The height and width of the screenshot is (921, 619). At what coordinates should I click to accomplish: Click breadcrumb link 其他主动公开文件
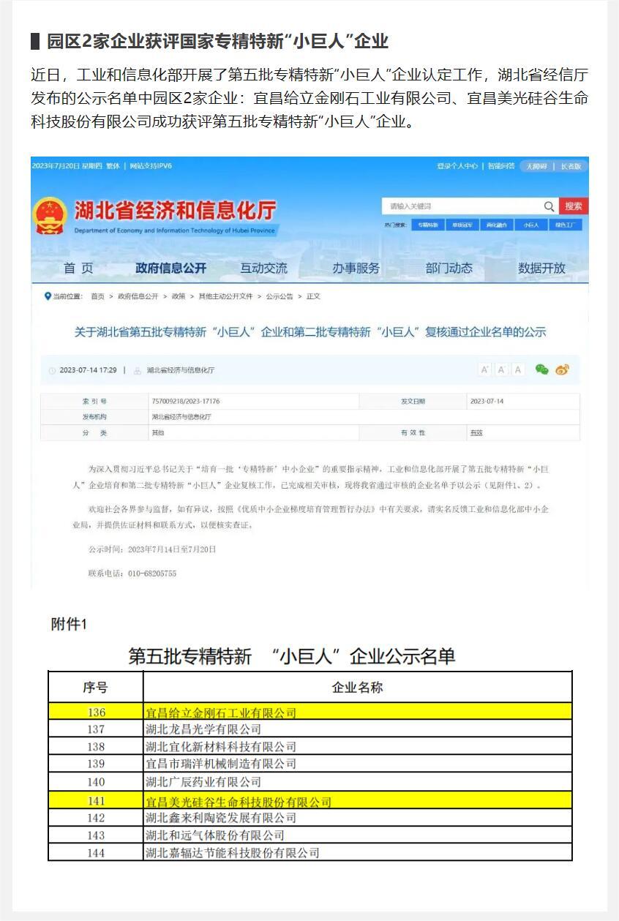pyautogui.click(x=225, y=296)
